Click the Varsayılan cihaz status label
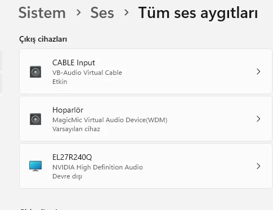273x210 pixels. point(76,129)
